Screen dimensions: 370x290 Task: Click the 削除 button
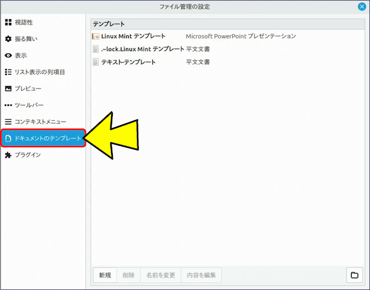(128, 275)
